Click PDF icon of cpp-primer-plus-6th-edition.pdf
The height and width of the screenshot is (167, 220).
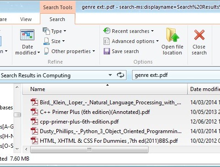pyautogui.click(x=34, y=122)
